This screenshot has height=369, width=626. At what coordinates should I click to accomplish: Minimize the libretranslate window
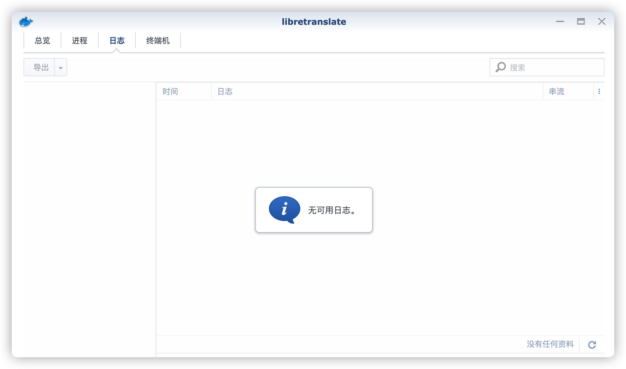pos(560,22)
